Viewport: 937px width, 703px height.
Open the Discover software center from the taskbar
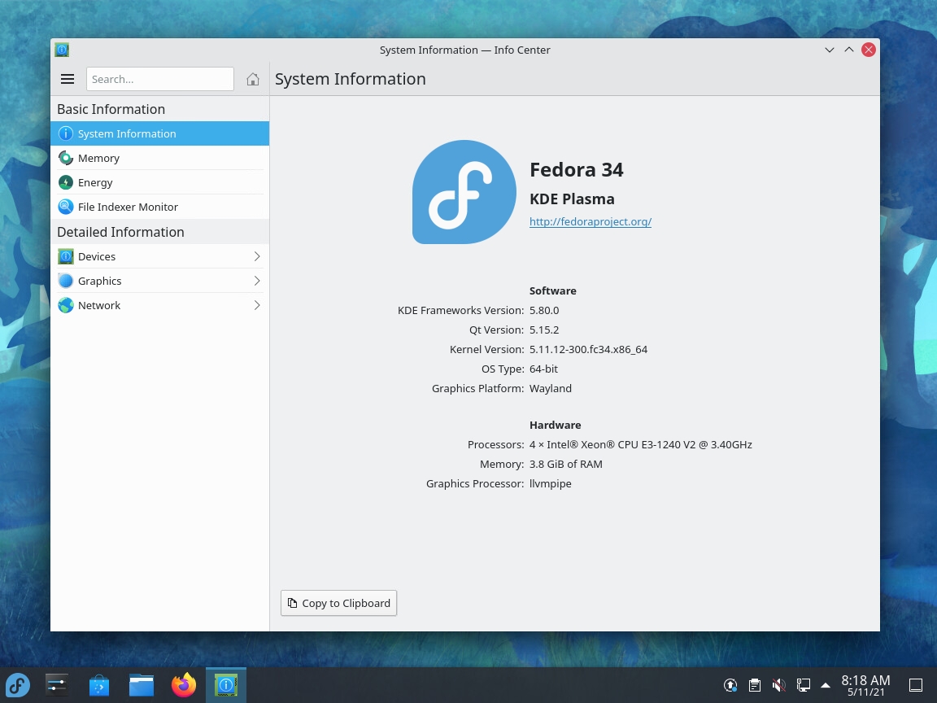[98, 684]
